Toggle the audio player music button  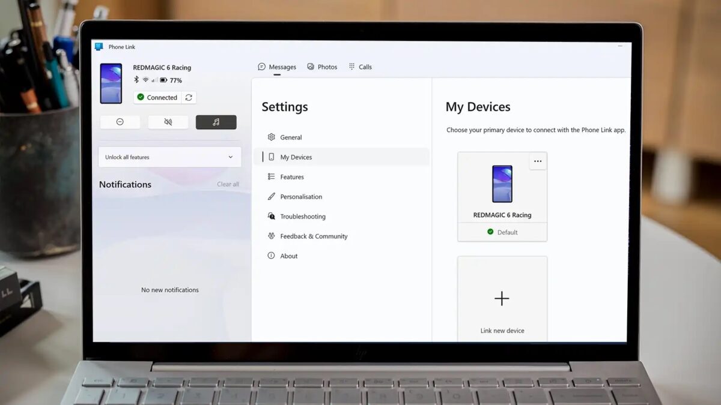click(216, 122)
